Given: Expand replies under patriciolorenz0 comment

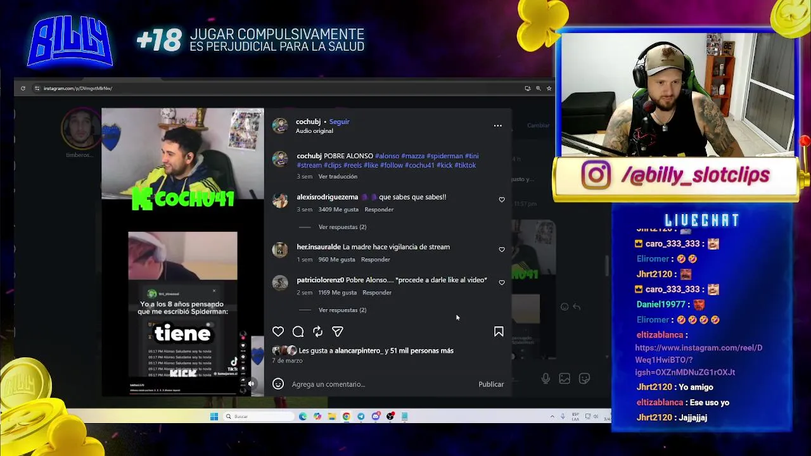Looking at the screenshot, I should tap(342, 310).
